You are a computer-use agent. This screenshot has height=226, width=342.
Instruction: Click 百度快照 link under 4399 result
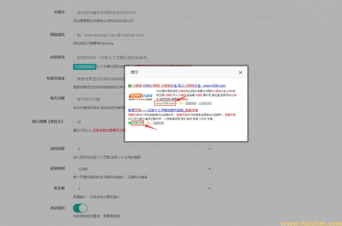191,103
